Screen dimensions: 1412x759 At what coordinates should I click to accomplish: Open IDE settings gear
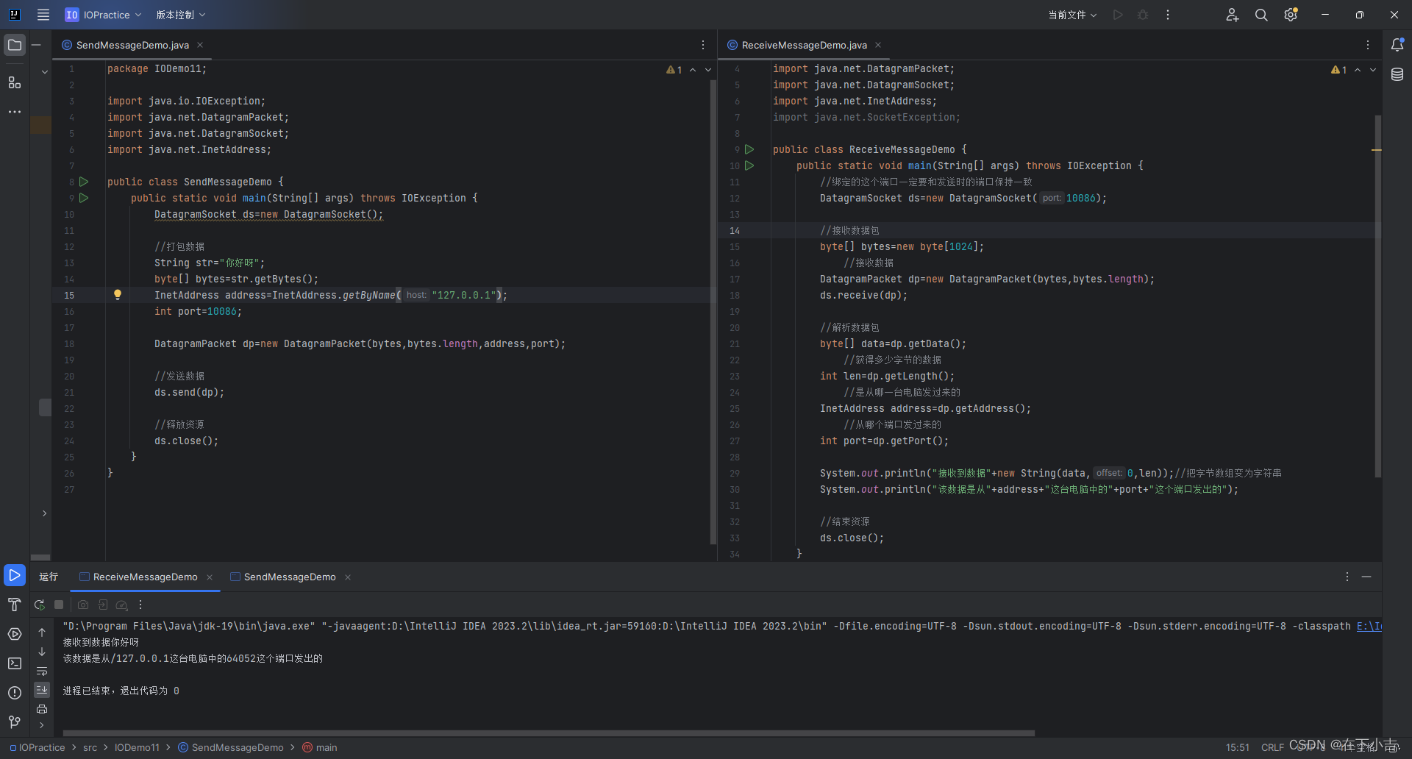(1291, 15)
